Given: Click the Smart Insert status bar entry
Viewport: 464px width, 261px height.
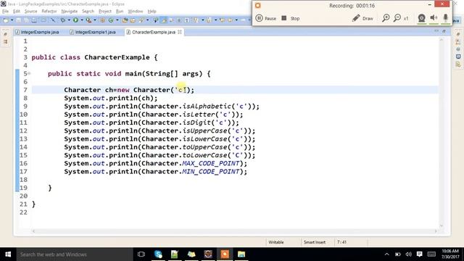Looking at the screenshot, I should (314, 242).
